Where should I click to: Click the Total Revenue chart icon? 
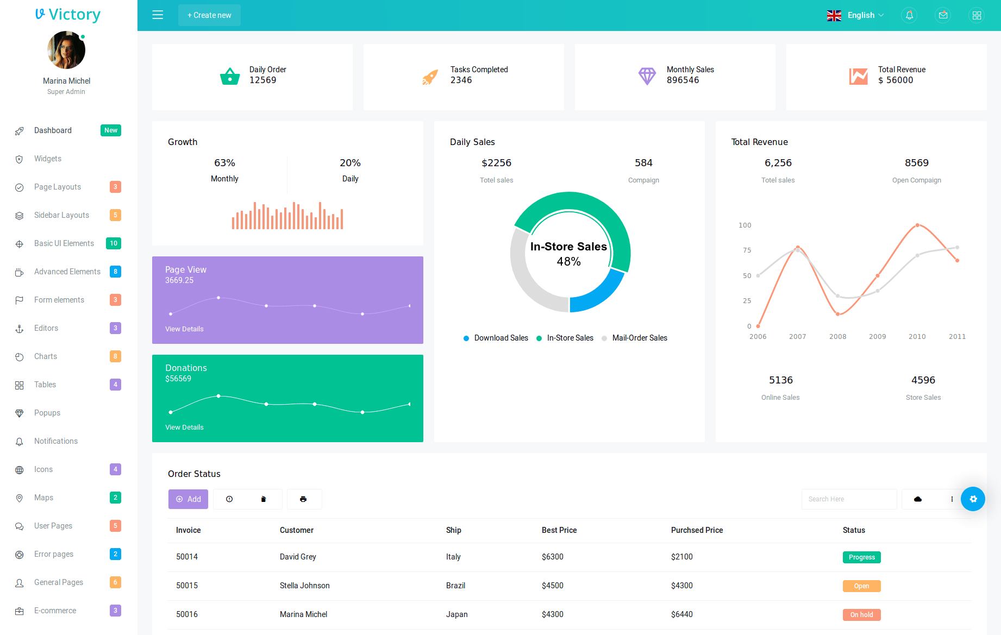(x=859, y=76)
